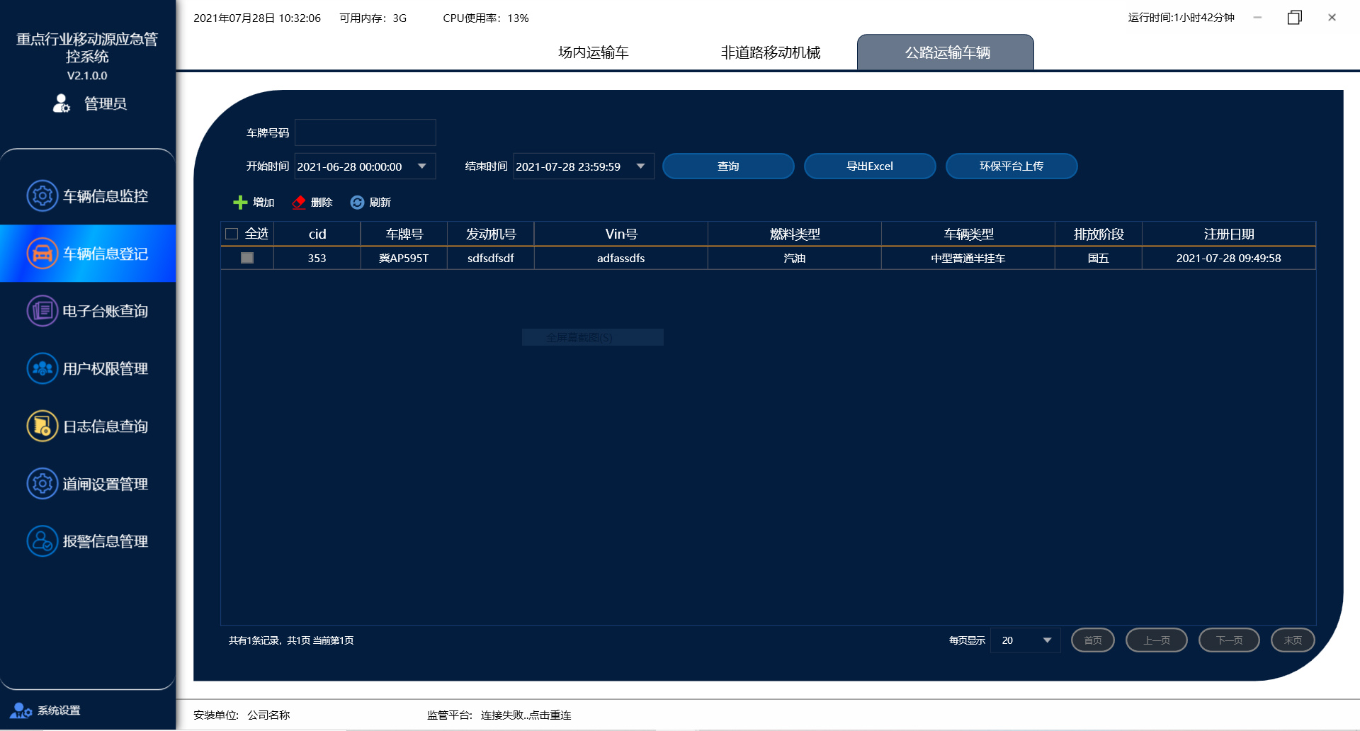Click the red eraser 删除 icon
1360x731 pixels.
point(299,203)
